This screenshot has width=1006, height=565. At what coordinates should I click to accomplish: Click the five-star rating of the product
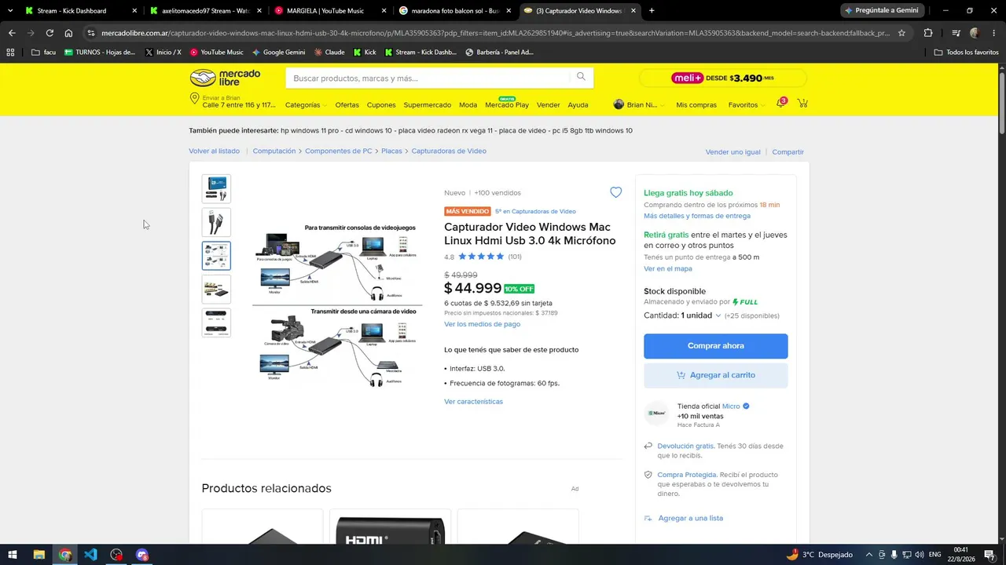481,257
